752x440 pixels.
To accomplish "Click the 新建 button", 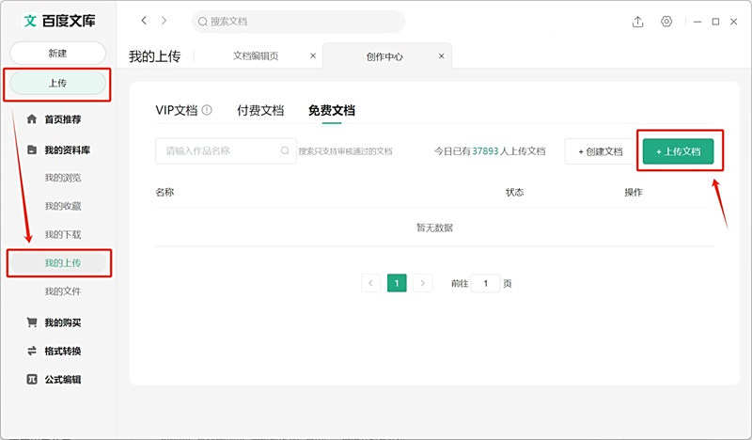I will tap(57, 53).
